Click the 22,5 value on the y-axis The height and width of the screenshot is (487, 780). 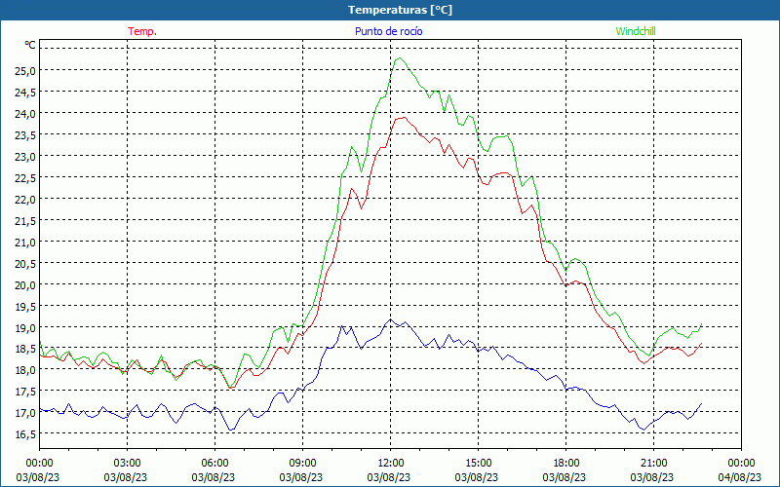[25, 177]
